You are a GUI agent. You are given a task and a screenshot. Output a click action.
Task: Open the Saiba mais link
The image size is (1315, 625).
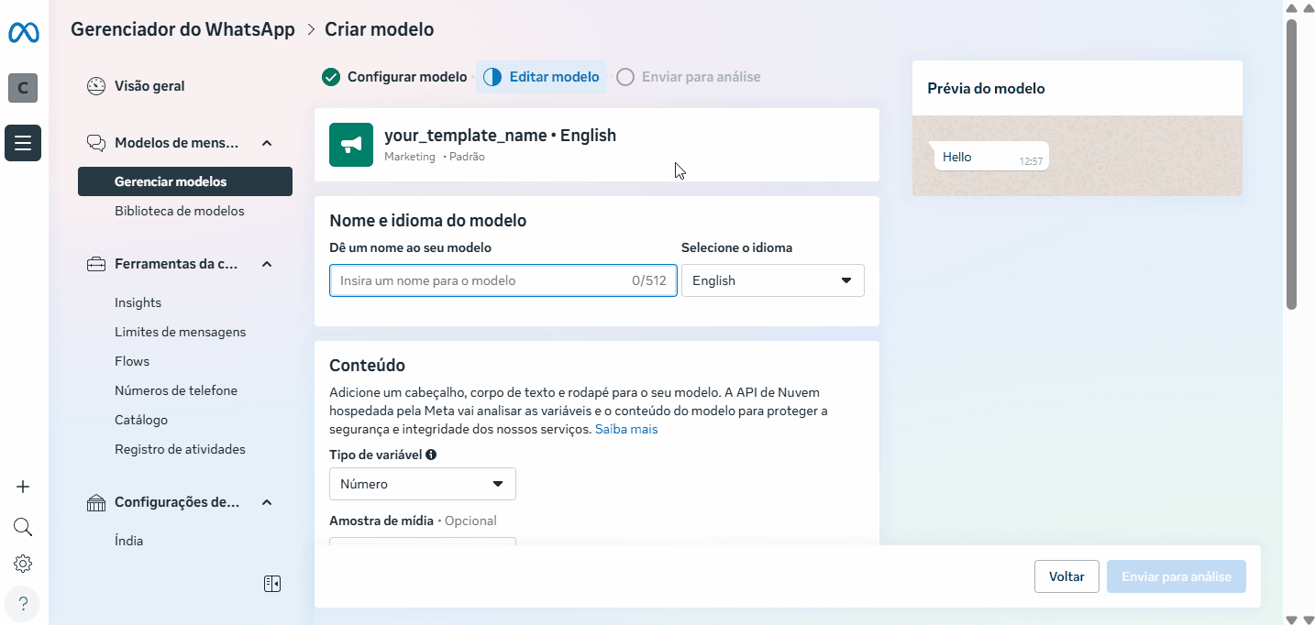(626, 429)
